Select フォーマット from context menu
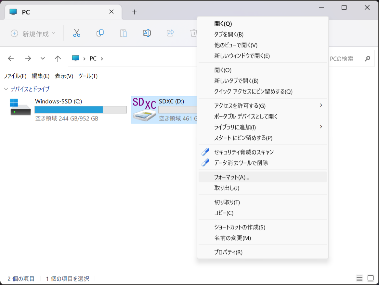The height and width of the screenshot is (285, 379). (231, 177)
